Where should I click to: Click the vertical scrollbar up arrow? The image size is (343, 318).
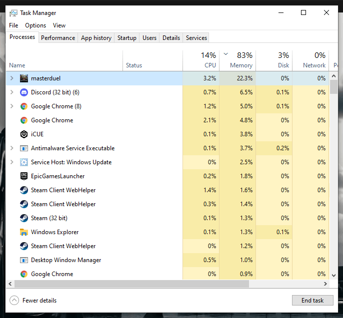(x=333, y=76)
